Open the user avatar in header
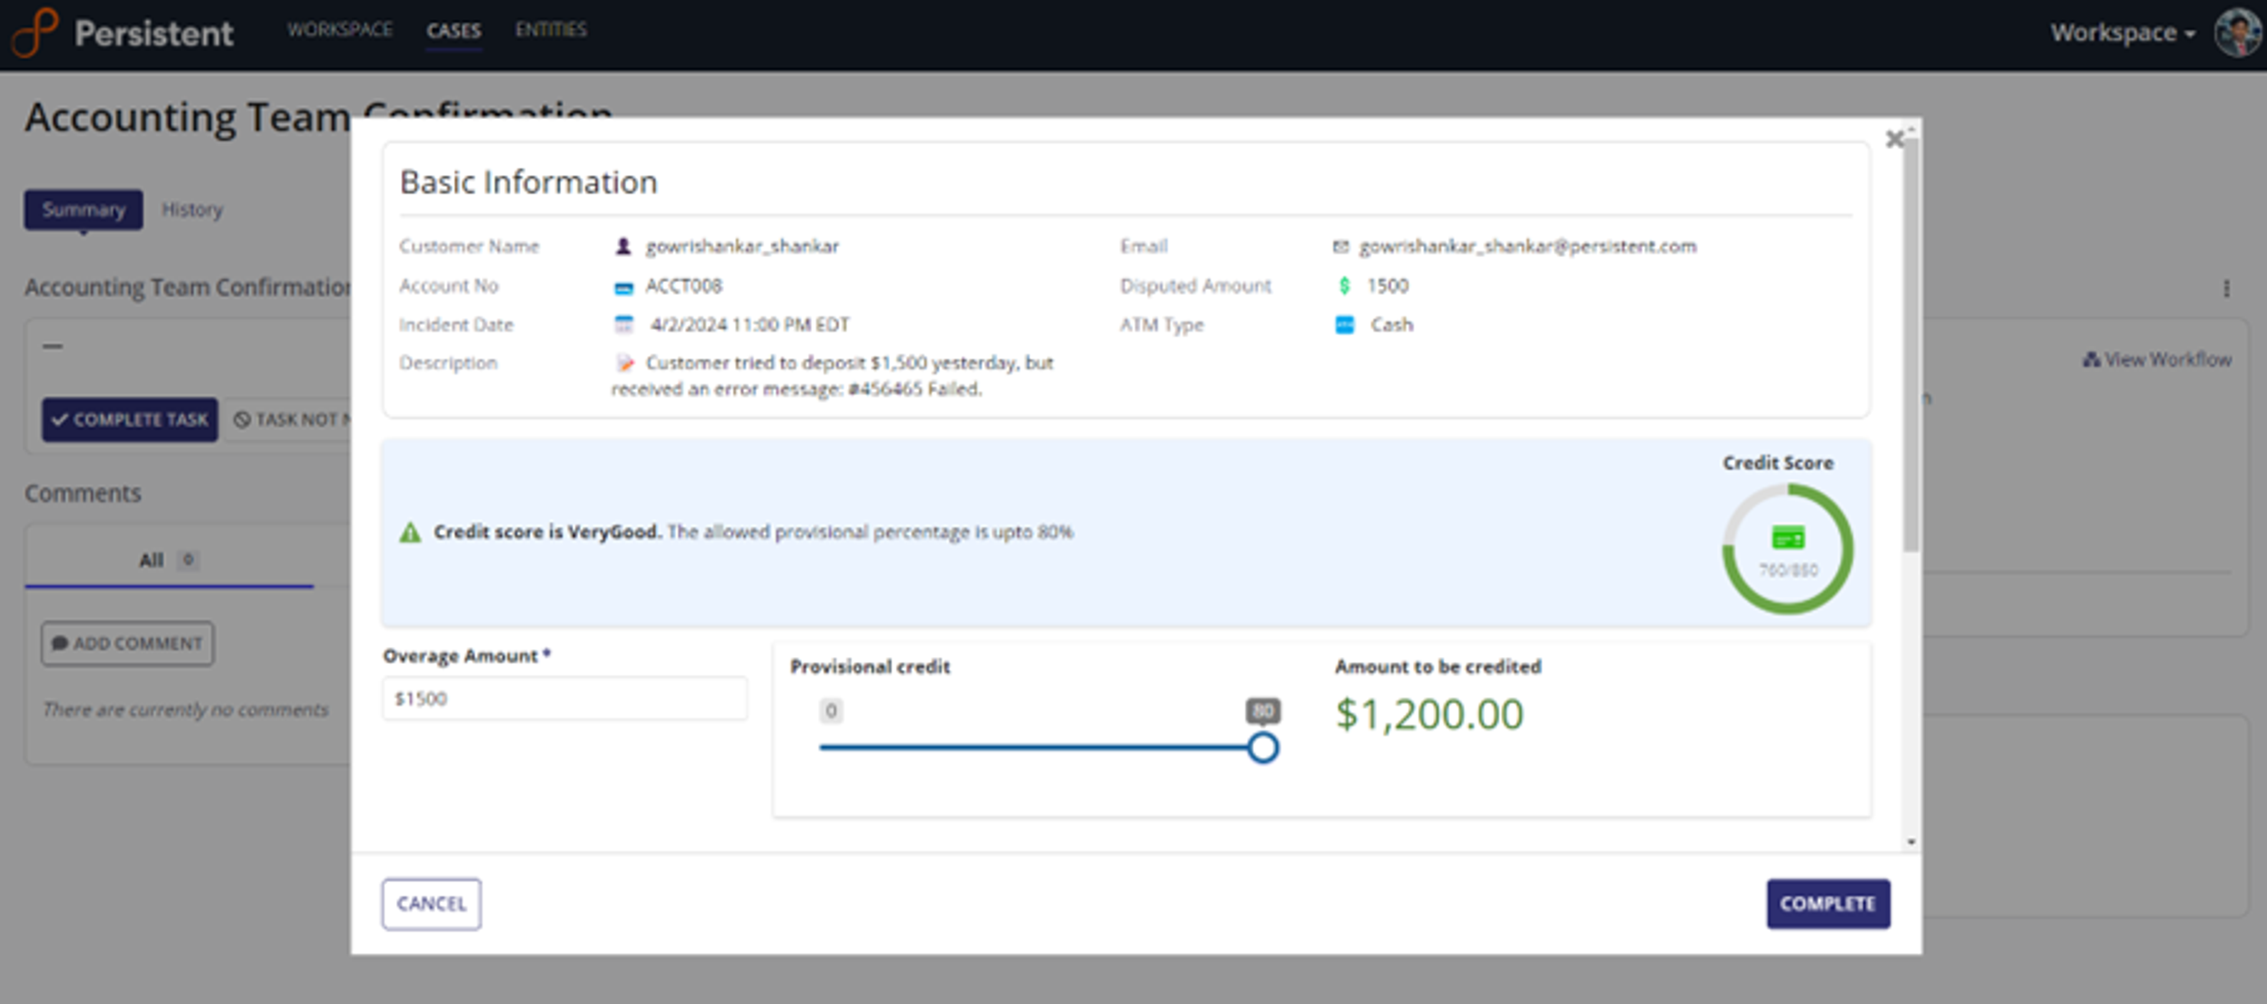The width and height of the screenshot is (2267, 1004). coord(2238,32)
